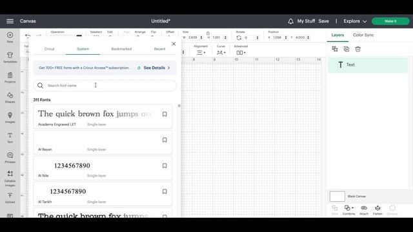The image size is (413, 232).
Task: Open the Alignment dropdown
Action: 201,53
